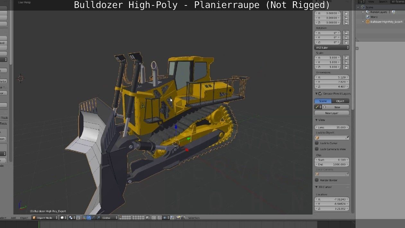Image resolution: width=405 pixels, height=228 pixels.
Task: Enable Lock to Cursor checkbox
Action: [x=317, y=143]
